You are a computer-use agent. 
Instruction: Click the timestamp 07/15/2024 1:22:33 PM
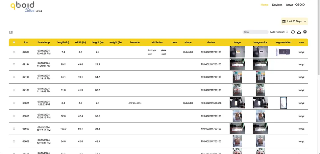43,103
